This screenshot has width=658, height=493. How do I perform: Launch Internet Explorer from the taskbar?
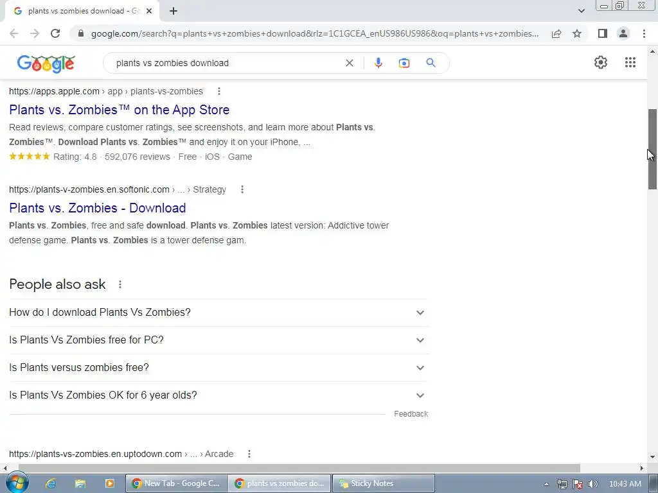(x=51, y=483)
